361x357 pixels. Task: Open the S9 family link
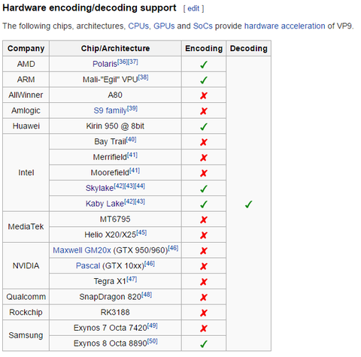coord(111,110)
